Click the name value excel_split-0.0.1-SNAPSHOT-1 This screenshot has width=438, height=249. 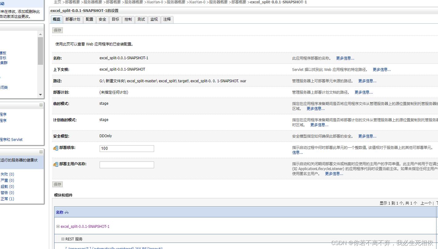124,58
